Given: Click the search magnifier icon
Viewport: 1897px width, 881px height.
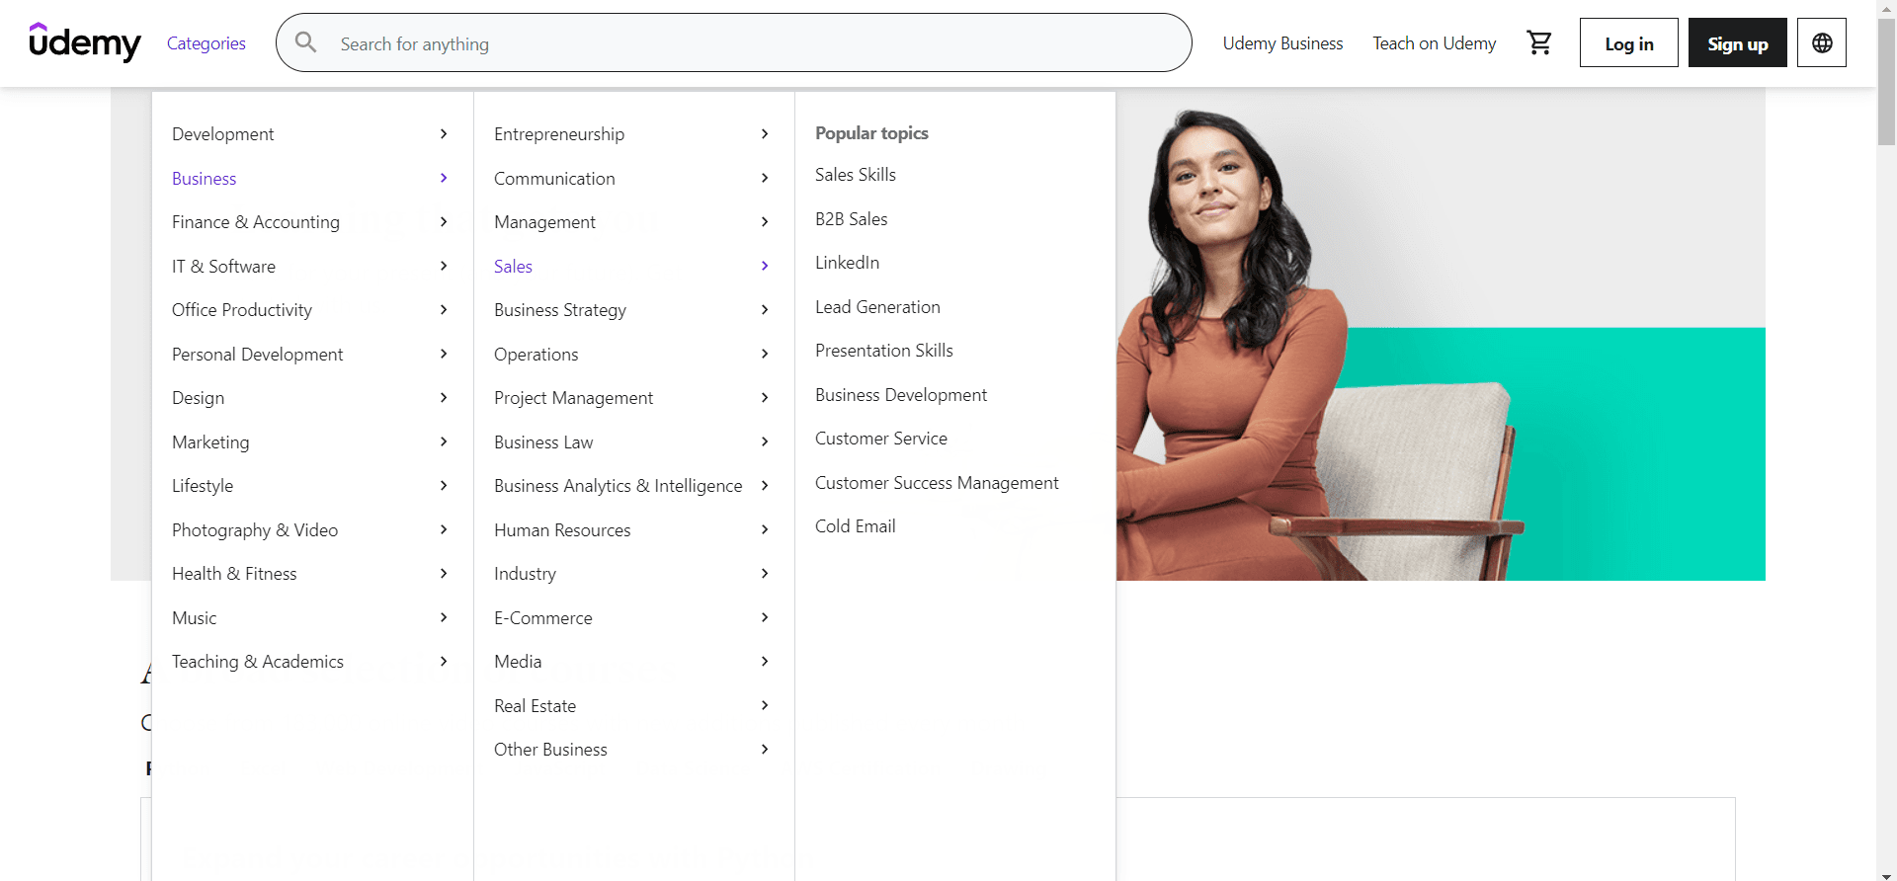Looking at the screenshot, I should (306, 42).
